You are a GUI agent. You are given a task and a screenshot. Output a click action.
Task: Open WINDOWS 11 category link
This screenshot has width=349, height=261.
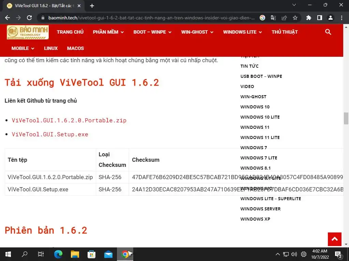(x=255, y=127)
